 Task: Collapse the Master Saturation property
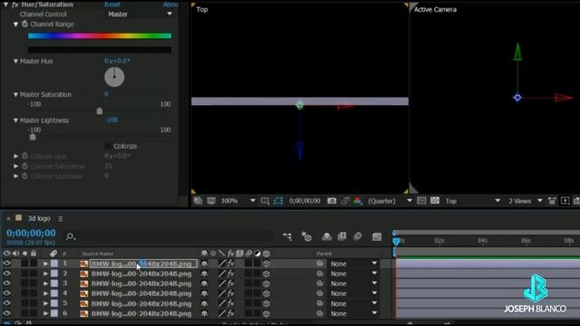[x=15, y=94]
